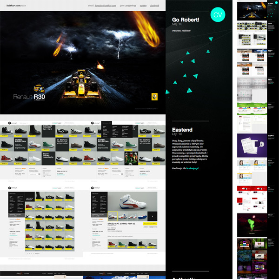Open the woman portrait website thumbnail
The height and width of the screenshot is (279, 279).
click(x=252, y=172)
